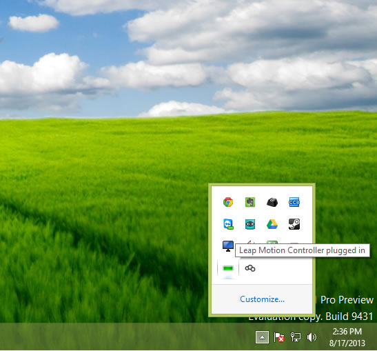The width and height of the screenshot is (377, 351).
Task: Click the green Evernote elephant icon
Action: pos(250,202)
